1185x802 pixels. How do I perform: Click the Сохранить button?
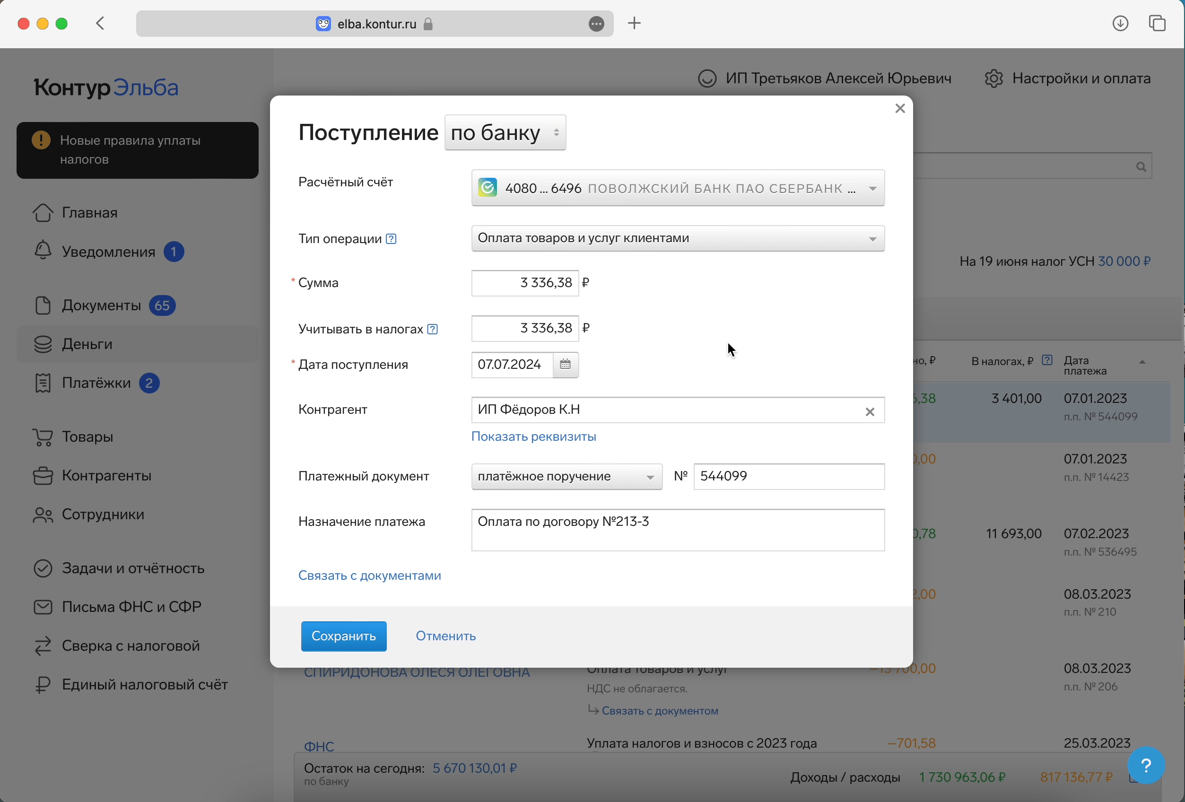[344, 636]
